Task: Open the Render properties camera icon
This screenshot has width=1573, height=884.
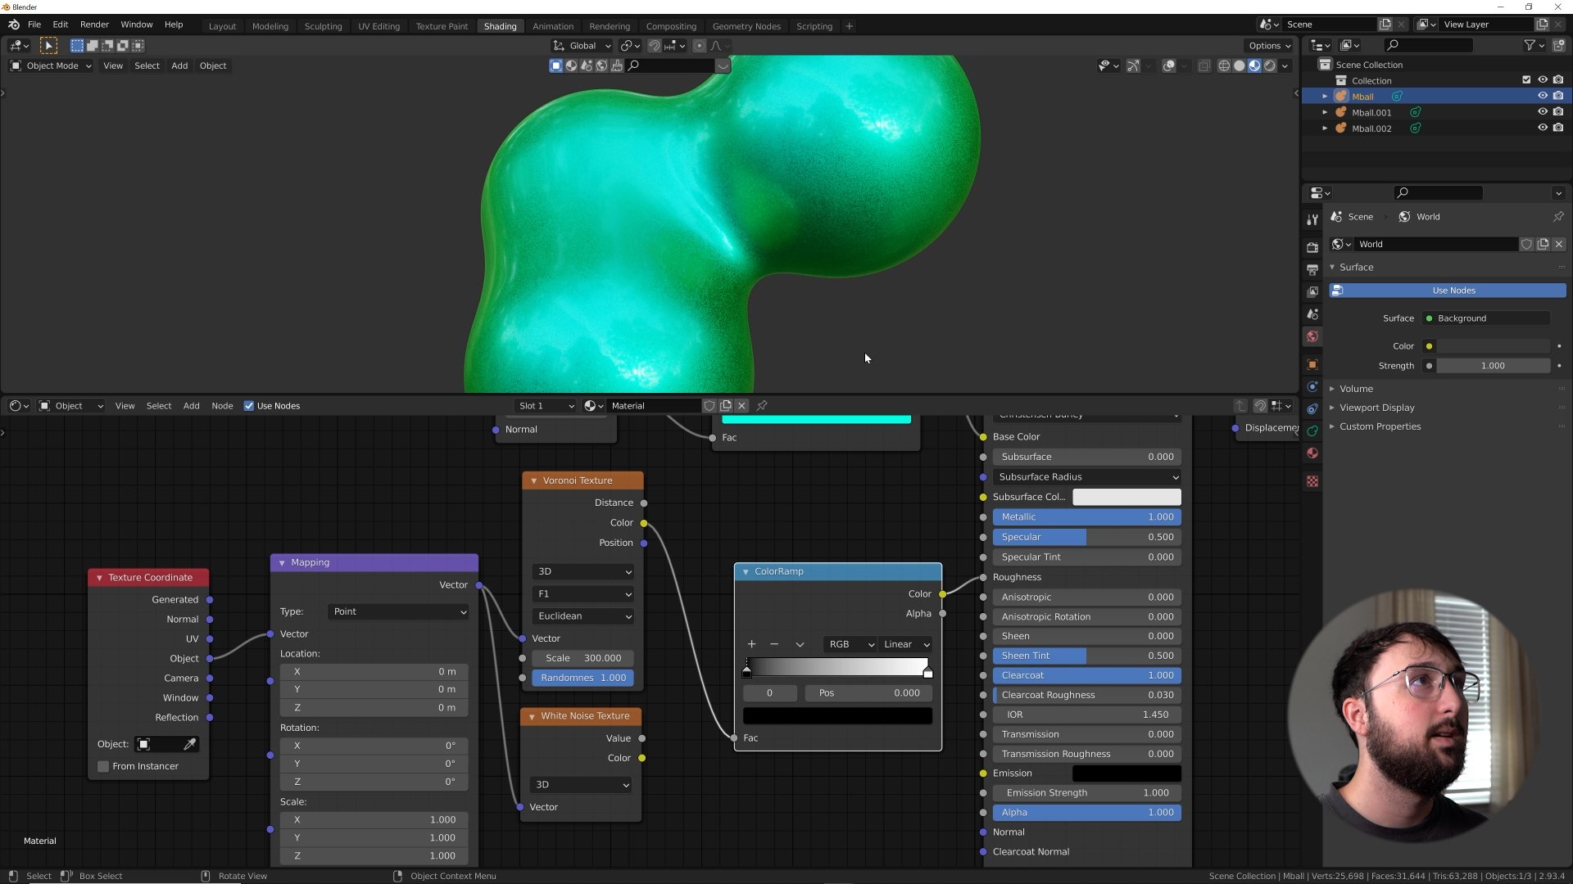Action: pyautogui.click(x=1312, y=246)
